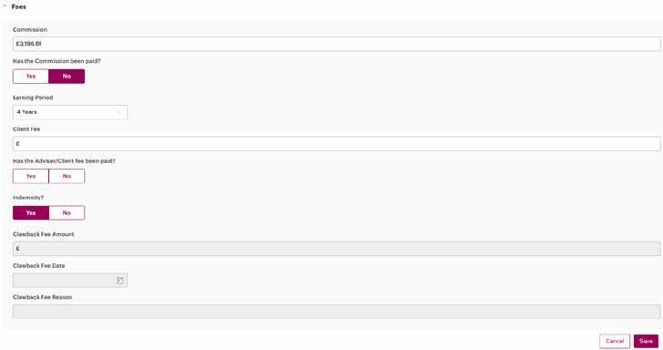663x350 pixels.
Task: Open the Earning Period dropdown
Action: click(70, 112)
